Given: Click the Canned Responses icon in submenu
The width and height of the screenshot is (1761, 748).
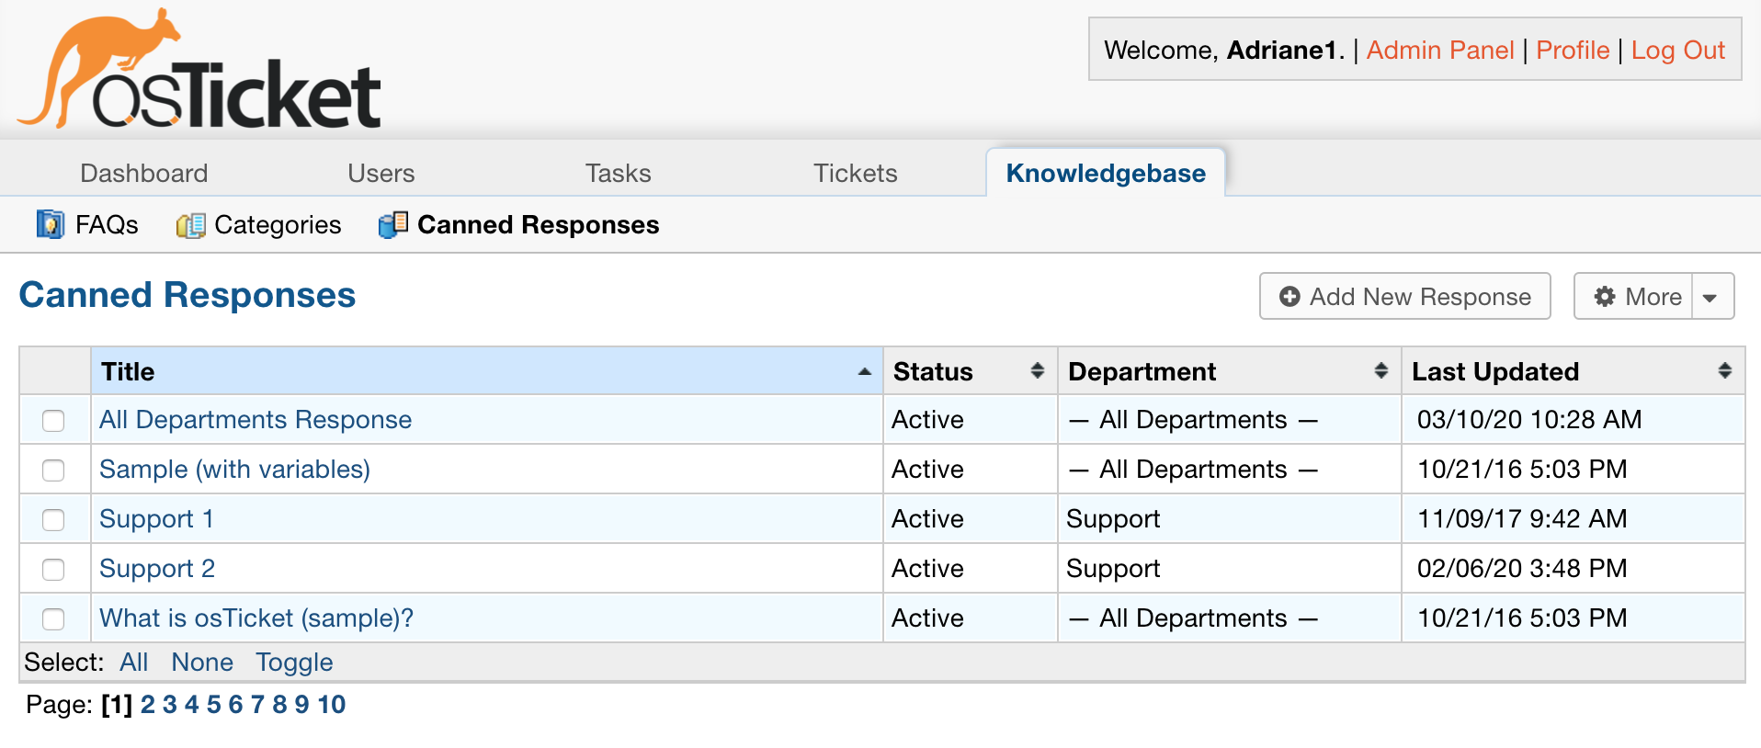Looking at the screenshot, I should coord(393,224).
